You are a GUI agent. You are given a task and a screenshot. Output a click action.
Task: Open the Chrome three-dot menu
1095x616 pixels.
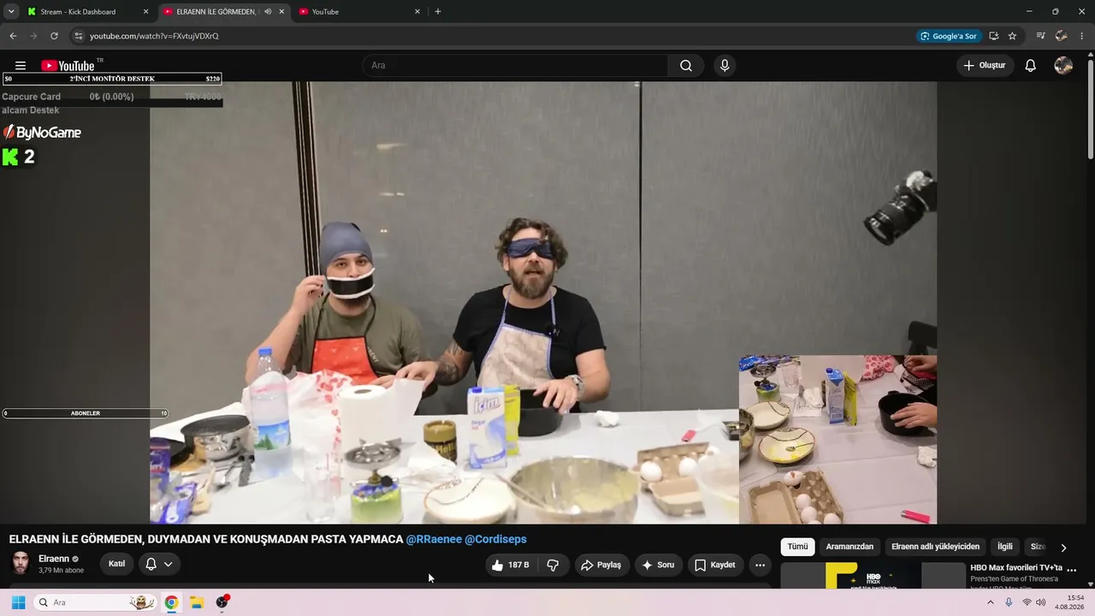tap(1082, 36)
